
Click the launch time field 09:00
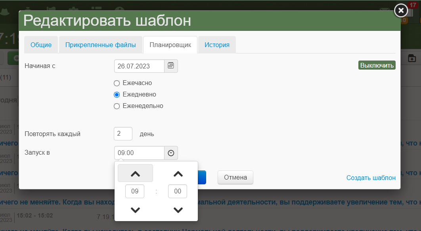click(x=140, y=153)
